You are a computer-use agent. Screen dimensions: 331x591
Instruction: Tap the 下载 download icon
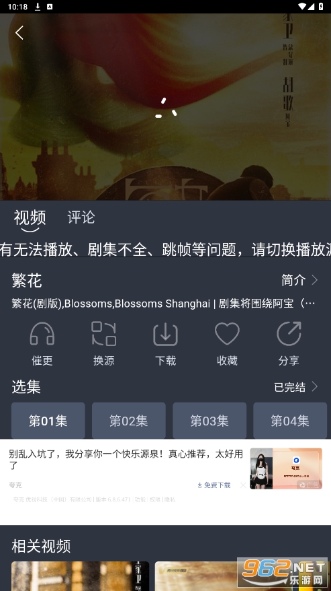tap(165, 334)
